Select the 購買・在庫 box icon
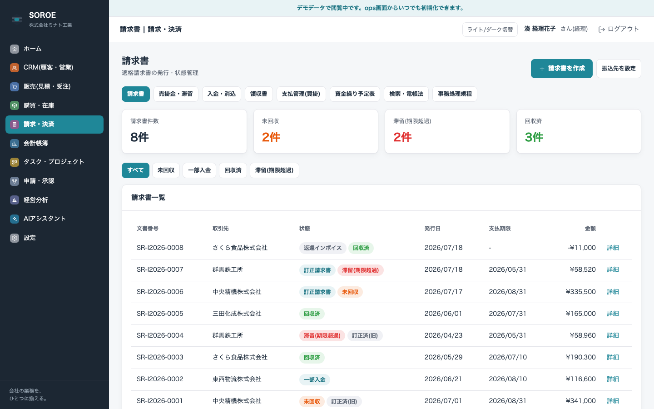 15,105
